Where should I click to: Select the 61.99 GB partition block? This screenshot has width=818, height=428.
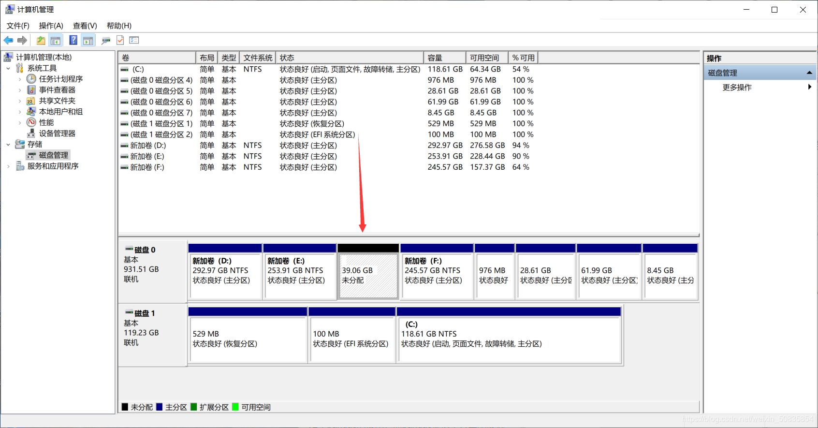(609, 271)
